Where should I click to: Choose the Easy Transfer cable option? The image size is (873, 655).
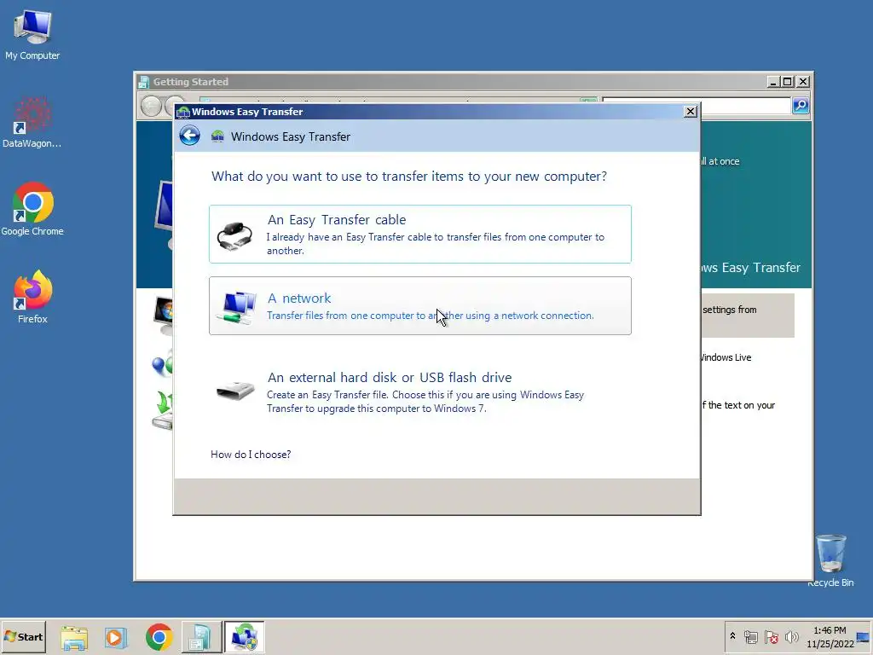[419, 234]
